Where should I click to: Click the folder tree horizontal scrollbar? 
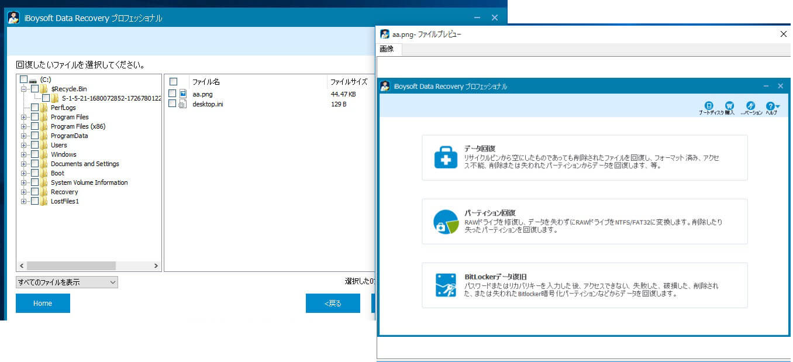coord(71,266)
